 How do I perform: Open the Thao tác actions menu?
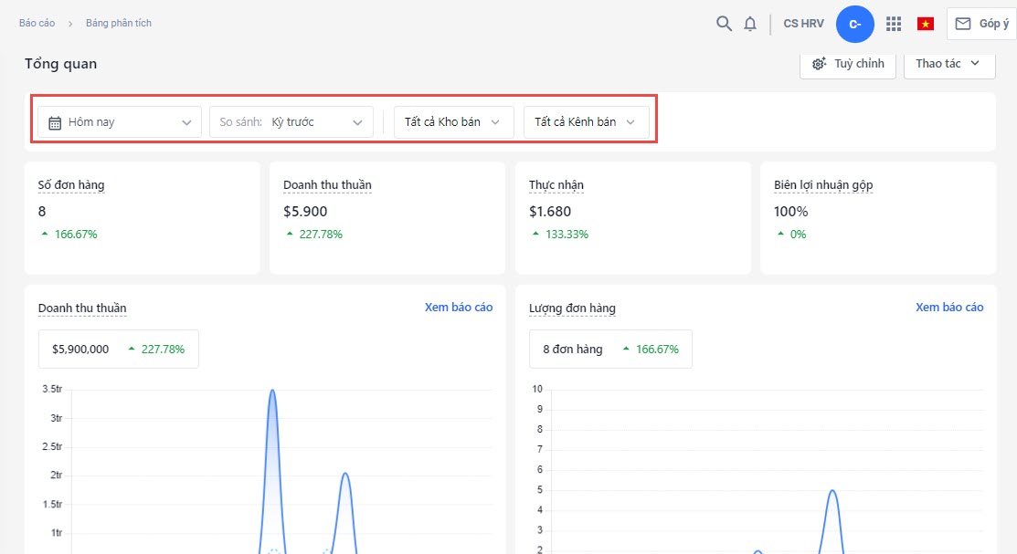click(948, 64)
